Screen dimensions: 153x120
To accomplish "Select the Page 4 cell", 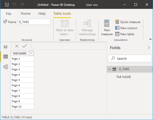I will (22, 75).
